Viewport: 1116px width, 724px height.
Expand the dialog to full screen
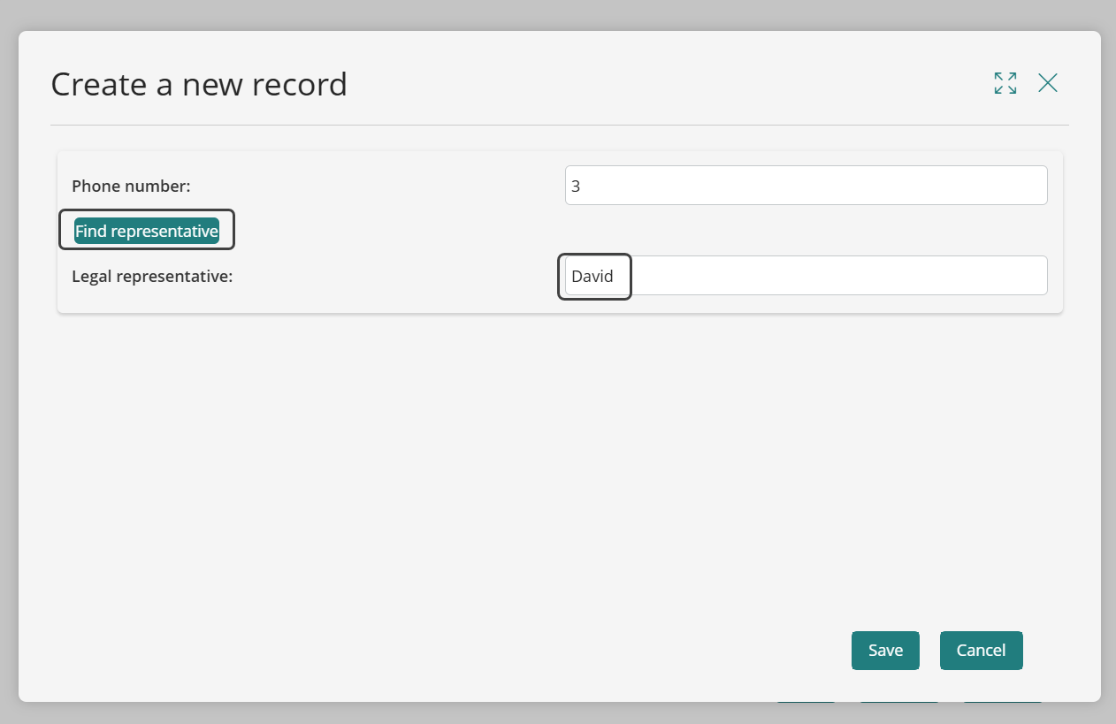(x=1005, y=83)
